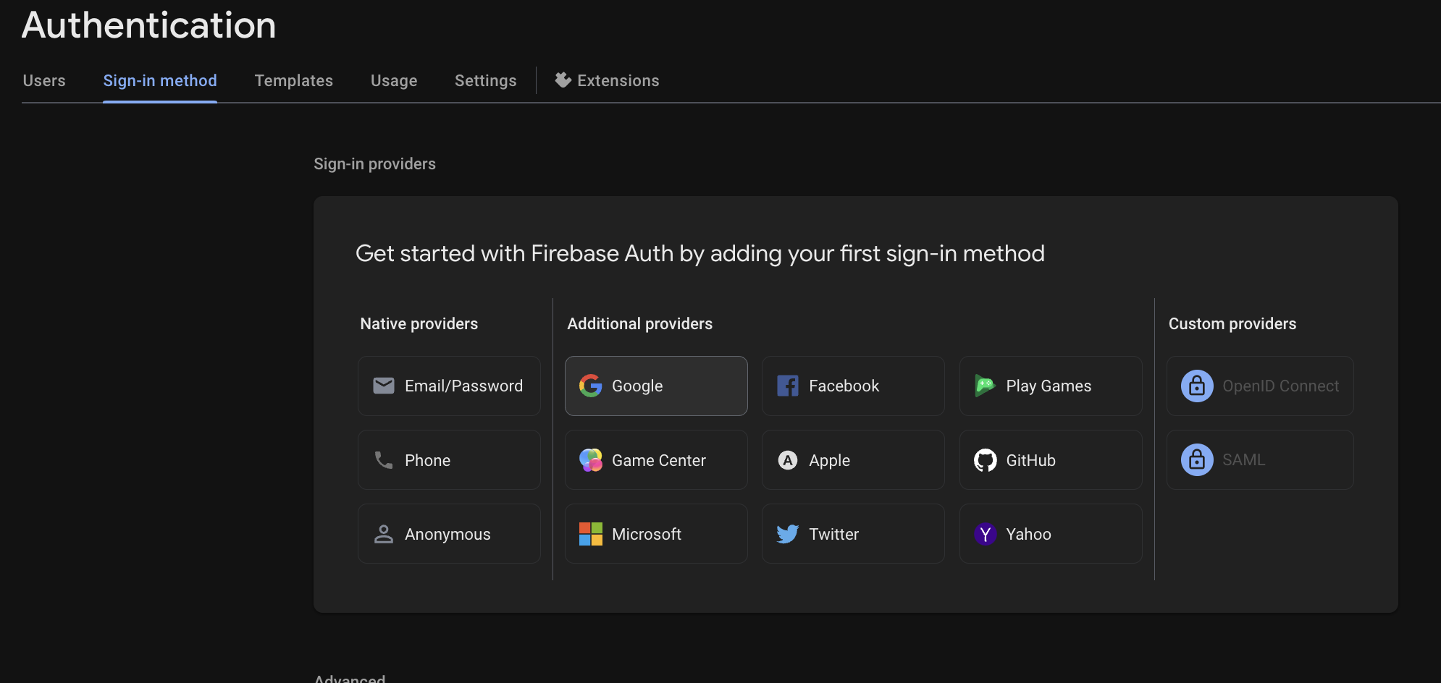Viewport: 1441px width, 683px height.
Task: Add the Microsoft provider label
Action: click(x=647, y=534)
